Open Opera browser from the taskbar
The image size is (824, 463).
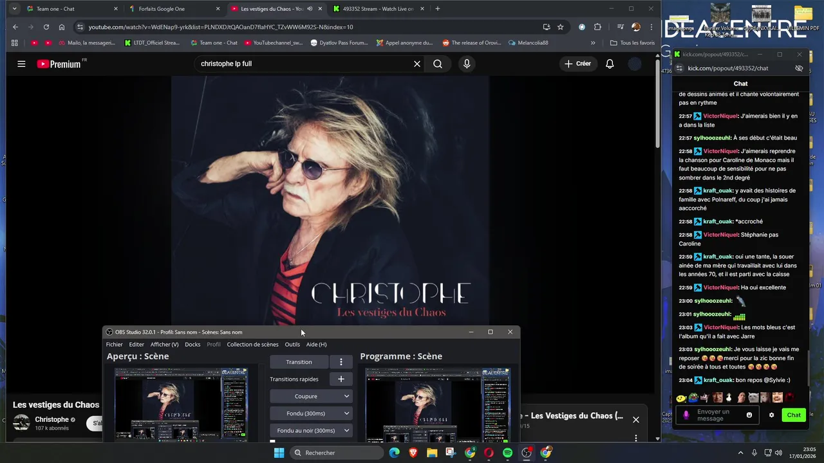(489, 453)
